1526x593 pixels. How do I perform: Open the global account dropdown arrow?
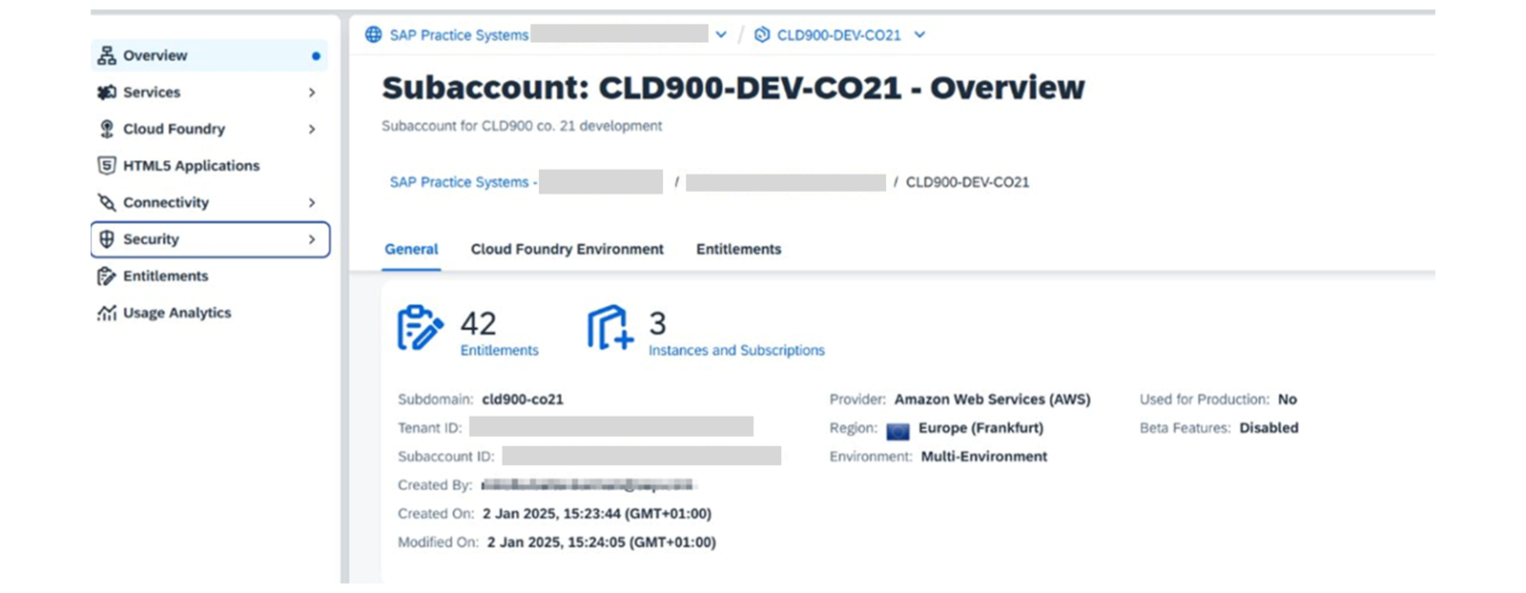click(x=721, y=34)
